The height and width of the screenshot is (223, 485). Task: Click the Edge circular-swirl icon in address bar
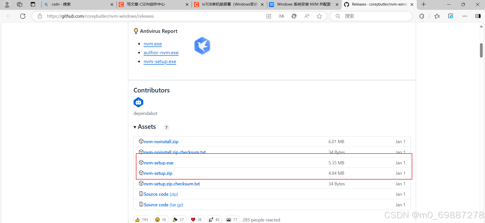click(294, 16)
